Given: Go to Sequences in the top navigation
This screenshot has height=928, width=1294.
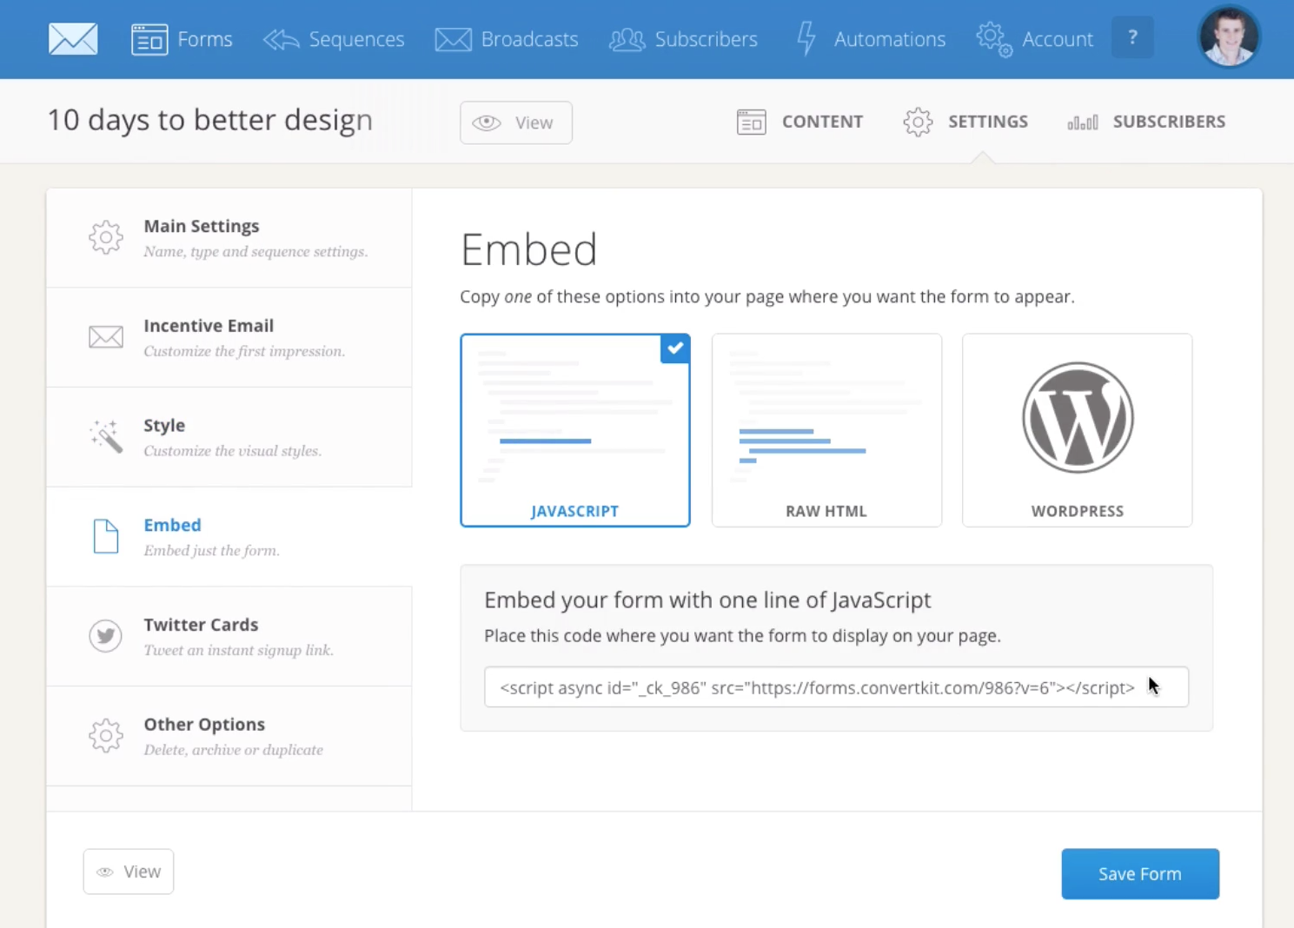Looking at the screenshot, I should [x=334, y=39].
